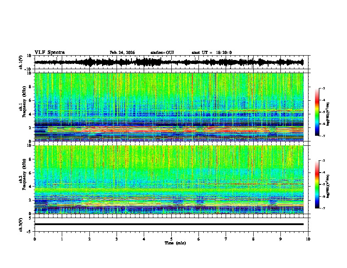347x268 pixels.
Task: Click the ch.2 color bar log(PSD) unit label
Action: [328, 186]
